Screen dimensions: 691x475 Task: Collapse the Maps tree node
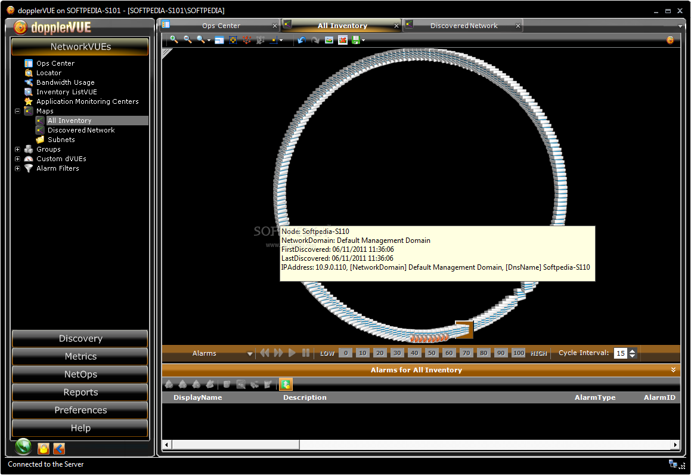click(x=17, y=111)
